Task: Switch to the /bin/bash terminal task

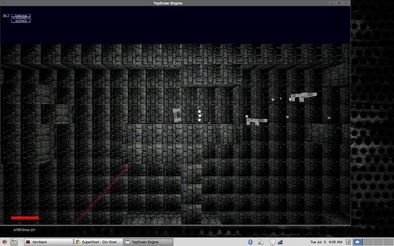Action: click(49, 242)
